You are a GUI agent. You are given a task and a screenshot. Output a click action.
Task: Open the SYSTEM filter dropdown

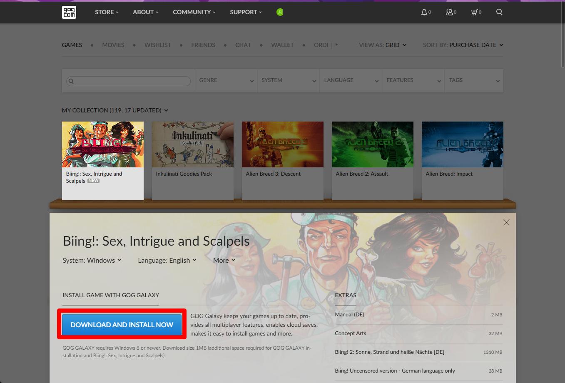pos(289,80)
